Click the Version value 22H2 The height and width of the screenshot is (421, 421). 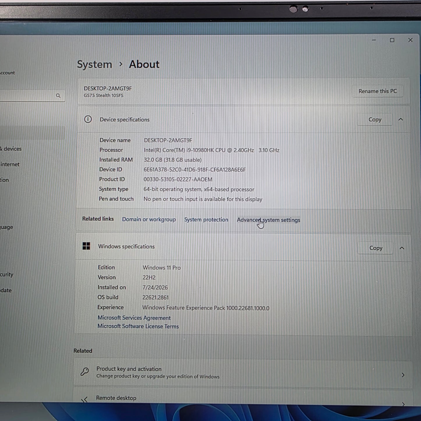pyautogui.click(x=149, y=278)
